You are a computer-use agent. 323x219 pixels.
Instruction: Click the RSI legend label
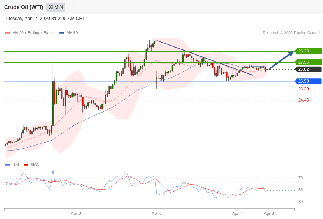click(x=16, y=165)
